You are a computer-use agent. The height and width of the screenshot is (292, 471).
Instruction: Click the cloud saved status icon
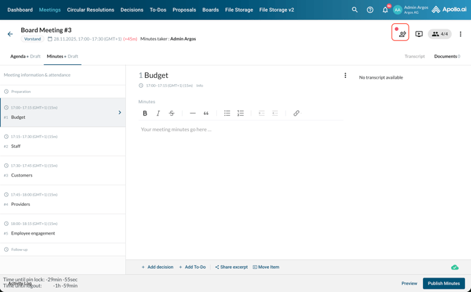point(455,267)
